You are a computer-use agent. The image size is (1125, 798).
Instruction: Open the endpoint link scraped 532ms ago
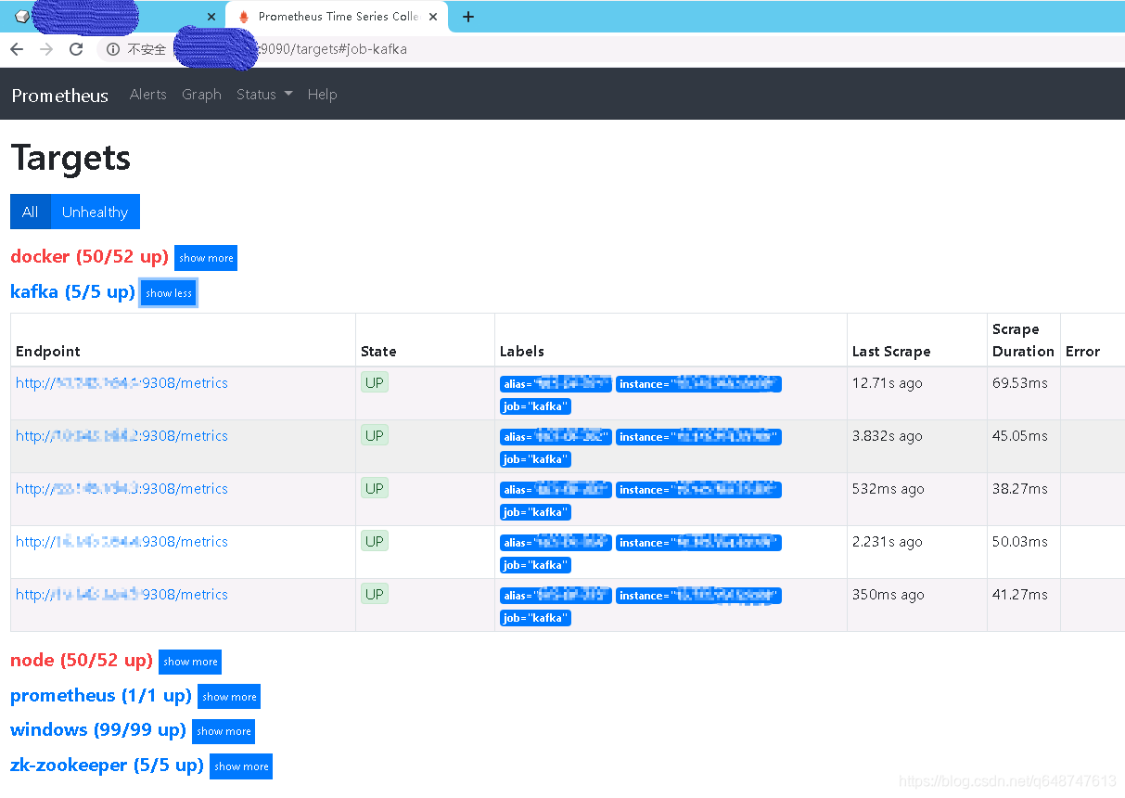(x=121, y=488)
